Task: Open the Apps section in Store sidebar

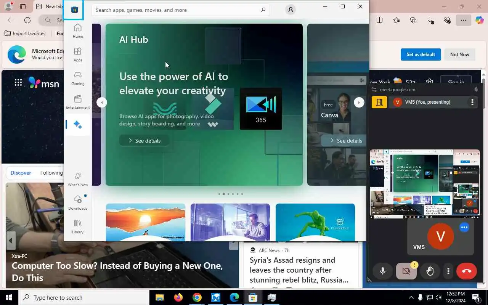Action: 78,55
